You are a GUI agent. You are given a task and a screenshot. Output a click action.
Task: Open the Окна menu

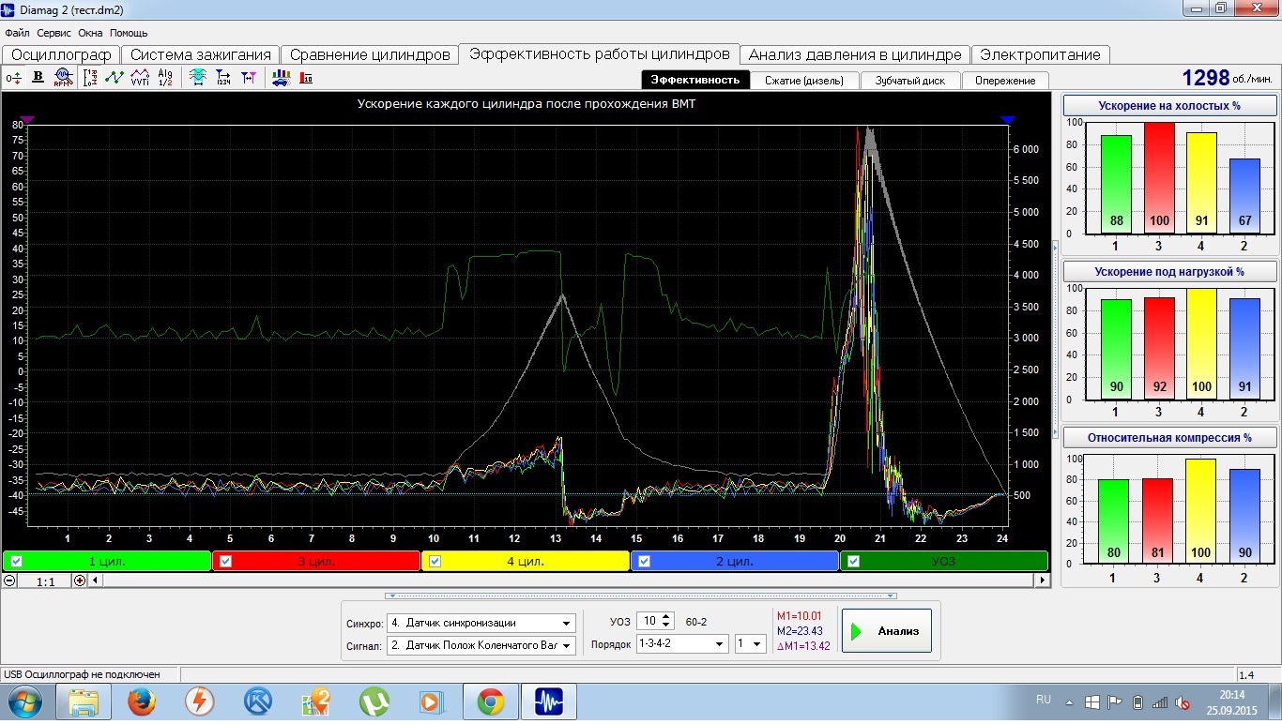click(x=90, y=33)
